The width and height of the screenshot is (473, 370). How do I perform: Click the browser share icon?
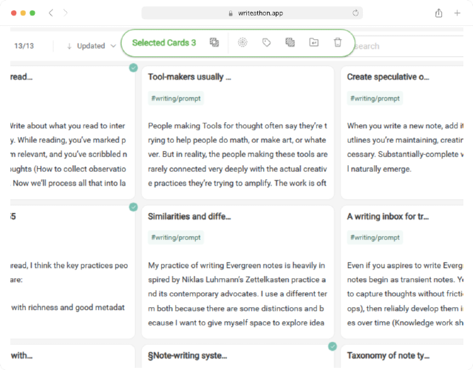(438, 13)
